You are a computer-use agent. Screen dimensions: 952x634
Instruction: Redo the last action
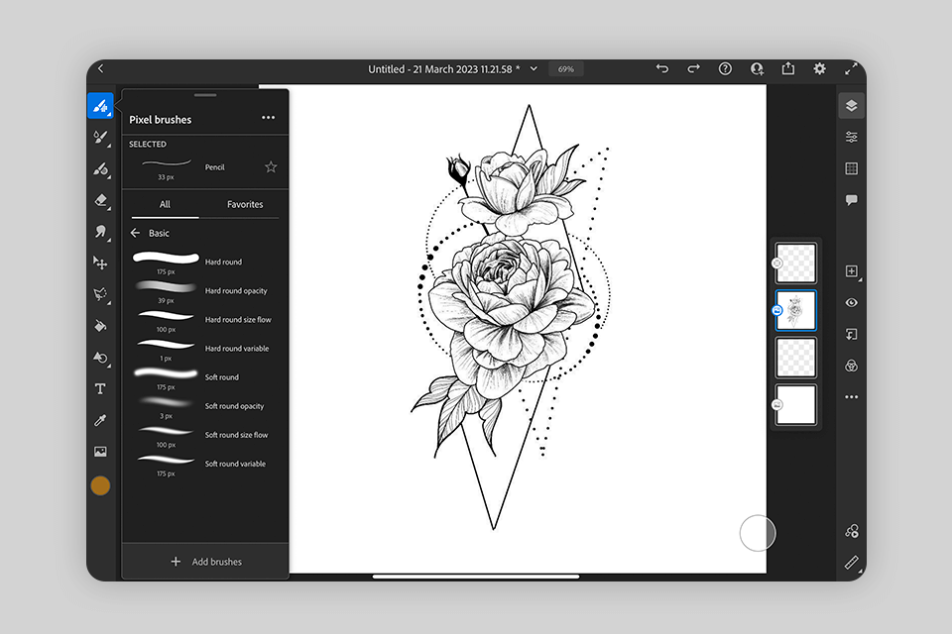[x=693, y=68]
